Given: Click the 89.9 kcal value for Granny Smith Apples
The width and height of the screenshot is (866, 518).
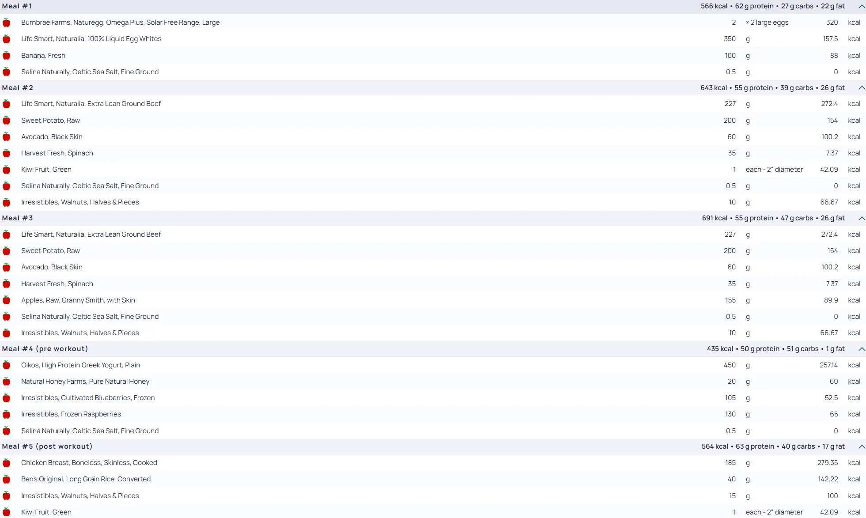Looking at the screenshot, I should [831, 300].
